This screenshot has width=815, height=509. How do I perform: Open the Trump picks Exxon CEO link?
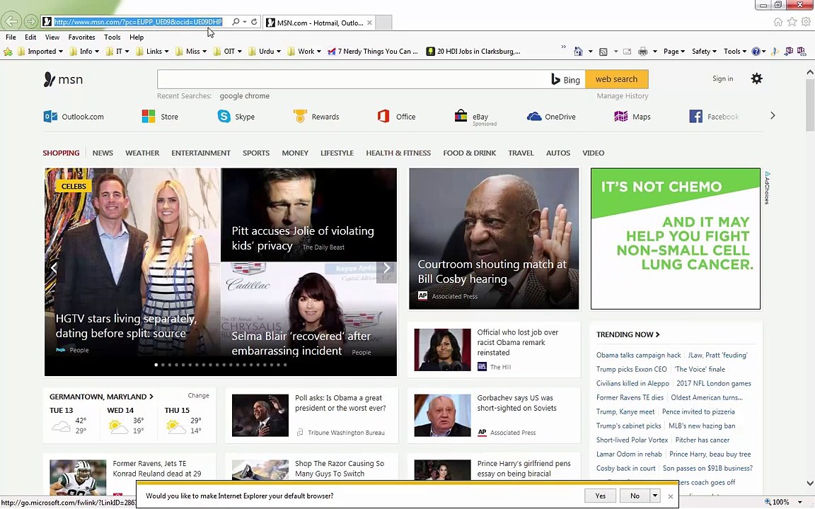pos(632,369)
